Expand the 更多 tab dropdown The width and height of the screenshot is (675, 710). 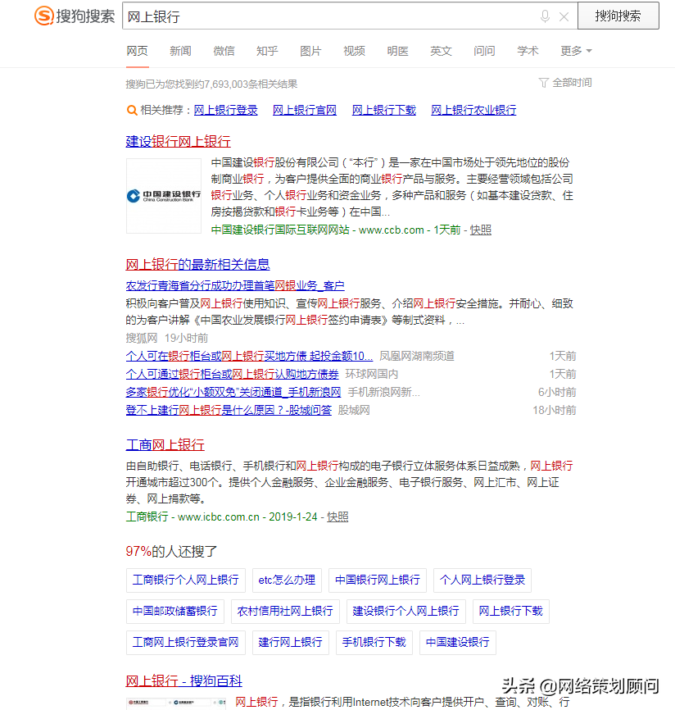pyautogui.click(x=576, y=51)
